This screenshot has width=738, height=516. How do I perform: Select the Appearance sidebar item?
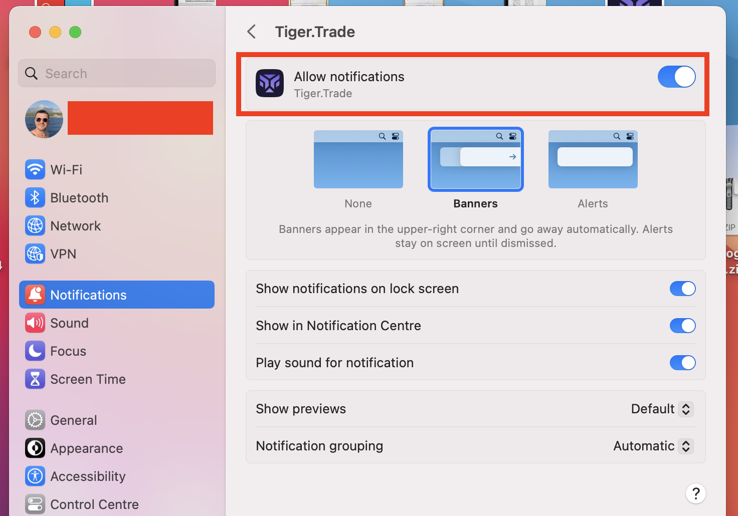click(x=86, y=448)
